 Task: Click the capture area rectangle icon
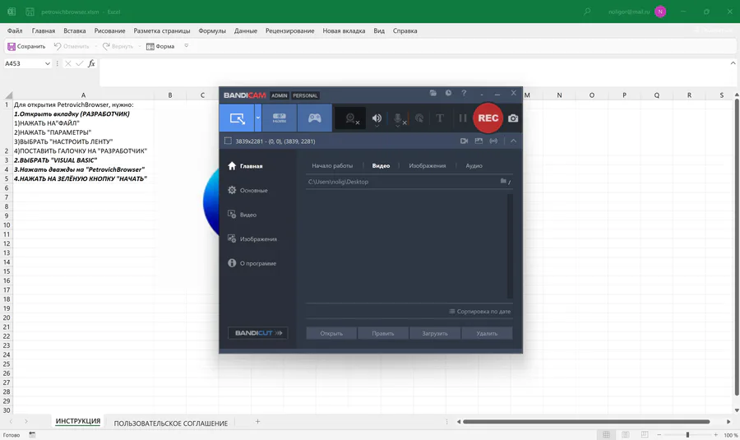click(x=228, y=141)
